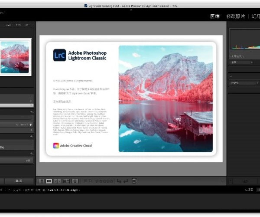
Task: Click the histogram display
Action: [x=245, y=39]
